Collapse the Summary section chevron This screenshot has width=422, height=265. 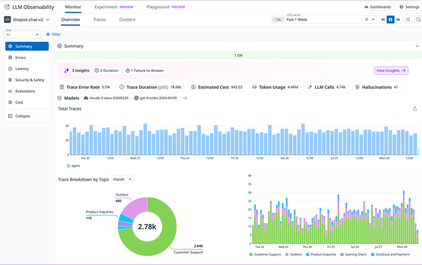point(417,46)
